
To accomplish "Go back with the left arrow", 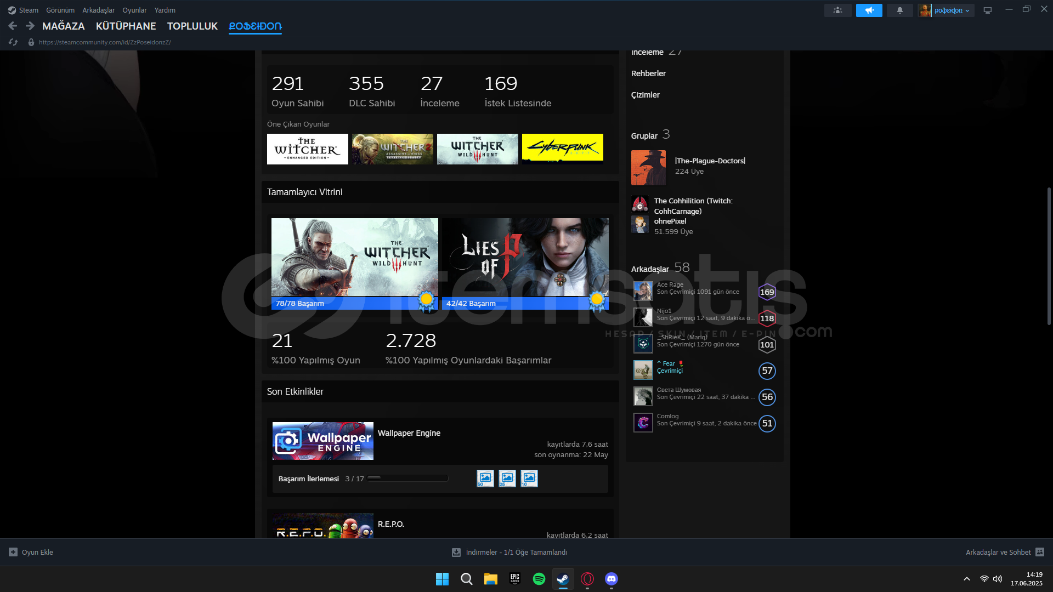I will coord(13,26).
